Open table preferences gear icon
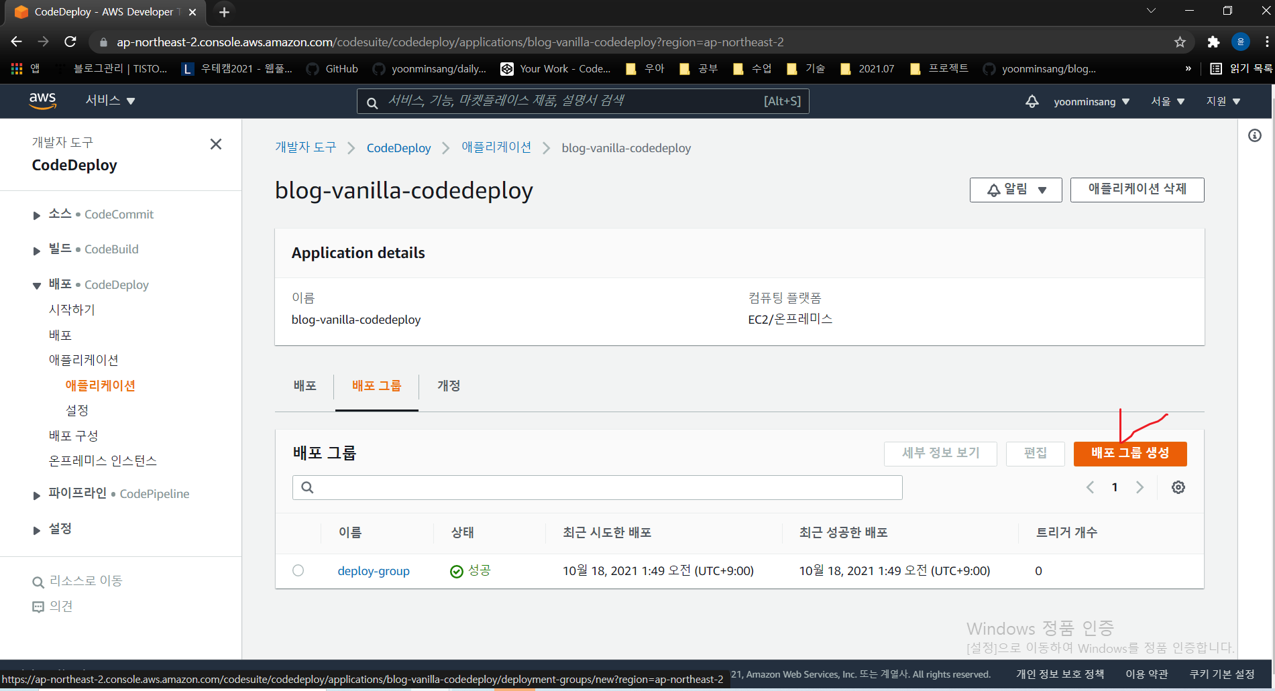 pos(1178,487)
